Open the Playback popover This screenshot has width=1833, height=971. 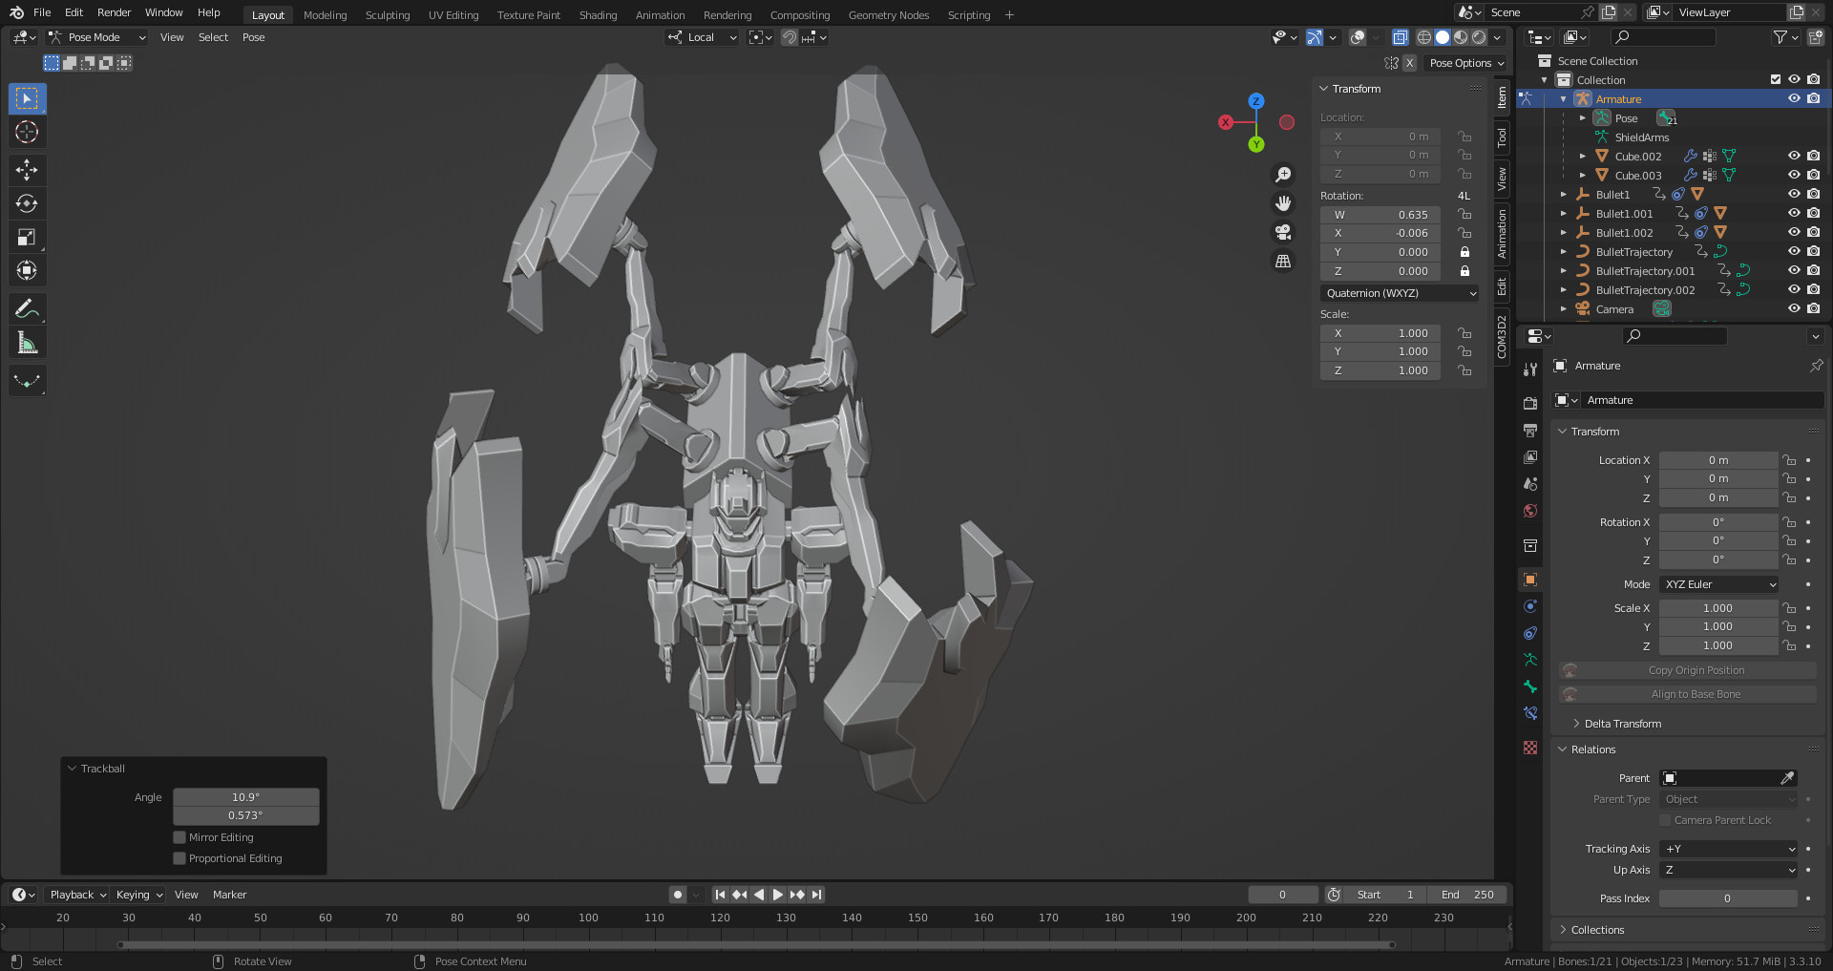[77, 895]
